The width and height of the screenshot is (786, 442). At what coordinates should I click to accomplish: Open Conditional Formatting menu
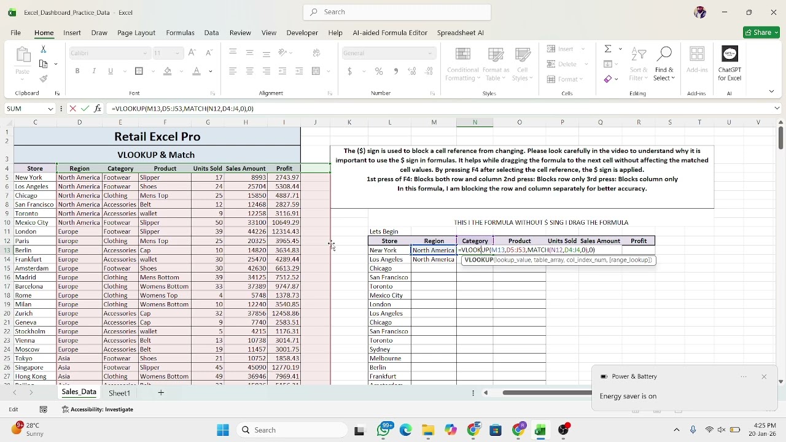(462, 64)
